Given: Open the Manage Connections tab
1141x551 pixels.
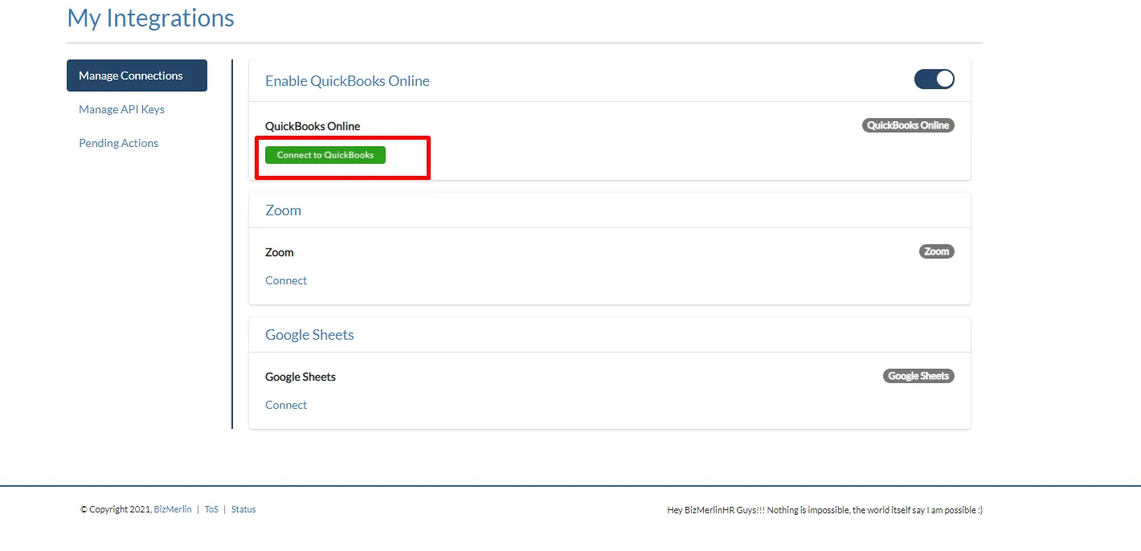Looking at the screenshot, I should (x=137, y=76).
